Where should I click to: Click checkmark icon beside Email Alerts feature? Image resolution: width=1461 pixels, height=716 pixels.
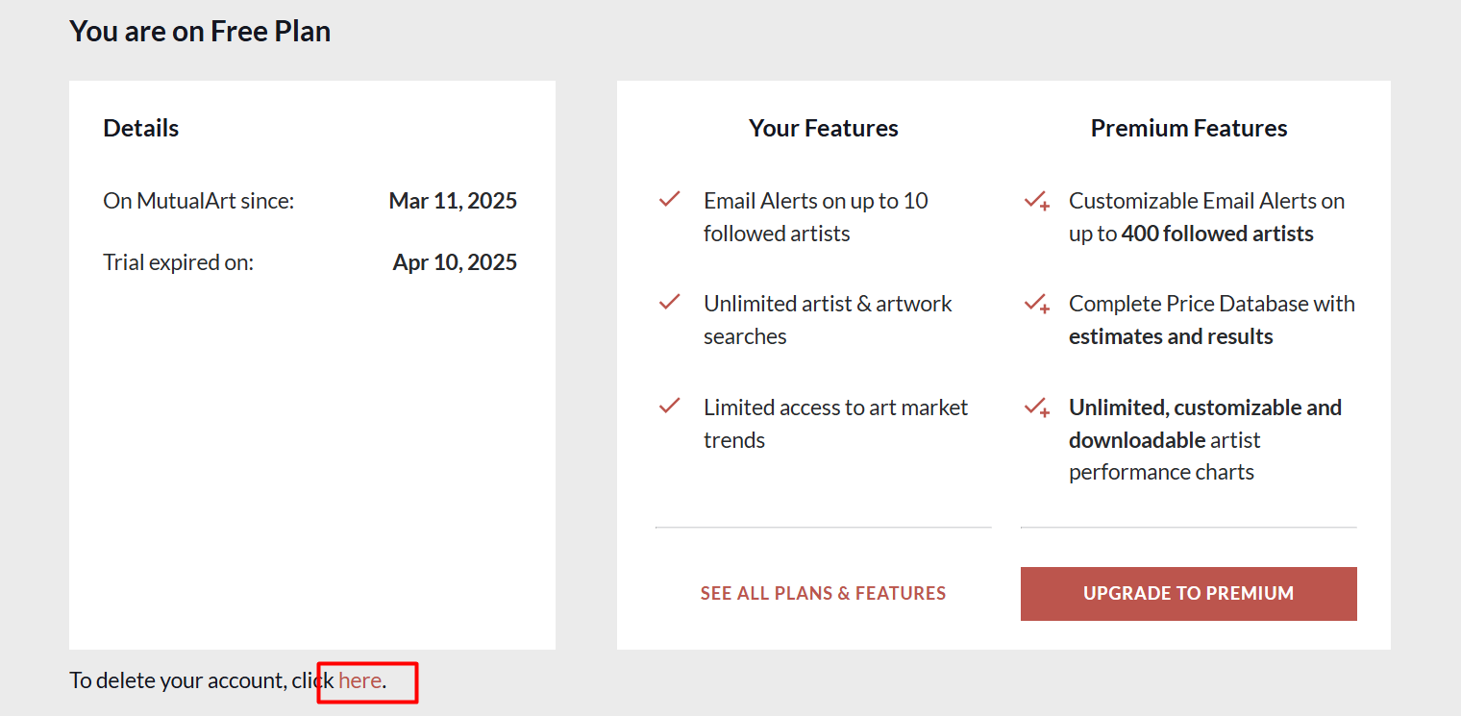(x=670, y=200)
